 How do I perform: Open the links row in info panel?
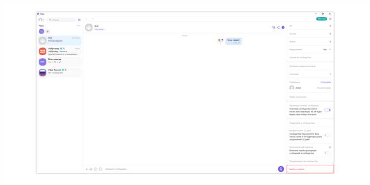point(310,34)
